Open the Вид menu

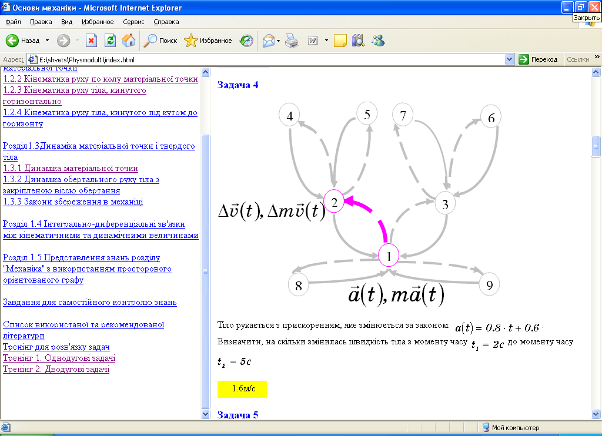click(67, 22)
